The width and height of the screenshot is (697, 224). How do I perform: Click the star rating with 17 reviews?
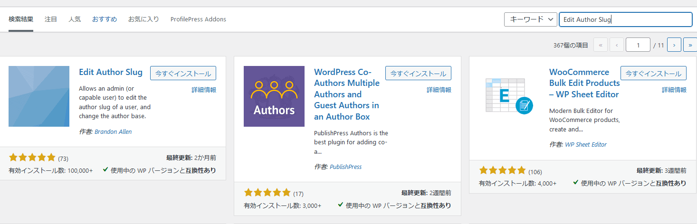coord(267,193)
